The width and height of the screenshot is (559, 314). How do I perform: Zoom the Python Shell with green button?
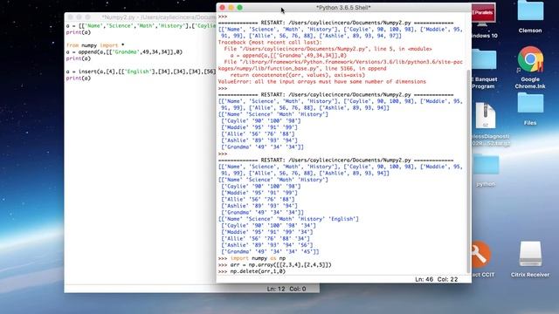pyautogui.click(x=240, y=8)
